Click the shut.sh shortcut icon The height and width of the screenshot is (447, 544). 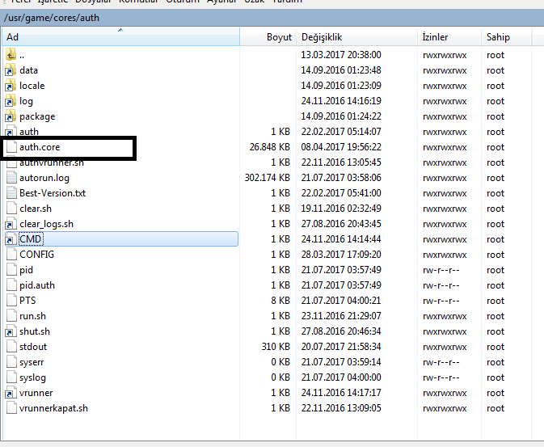(11, 331)
